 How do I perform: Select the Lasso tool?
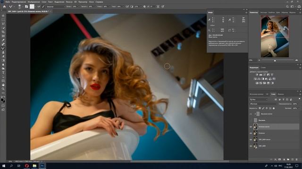click(x=3, y=23)
